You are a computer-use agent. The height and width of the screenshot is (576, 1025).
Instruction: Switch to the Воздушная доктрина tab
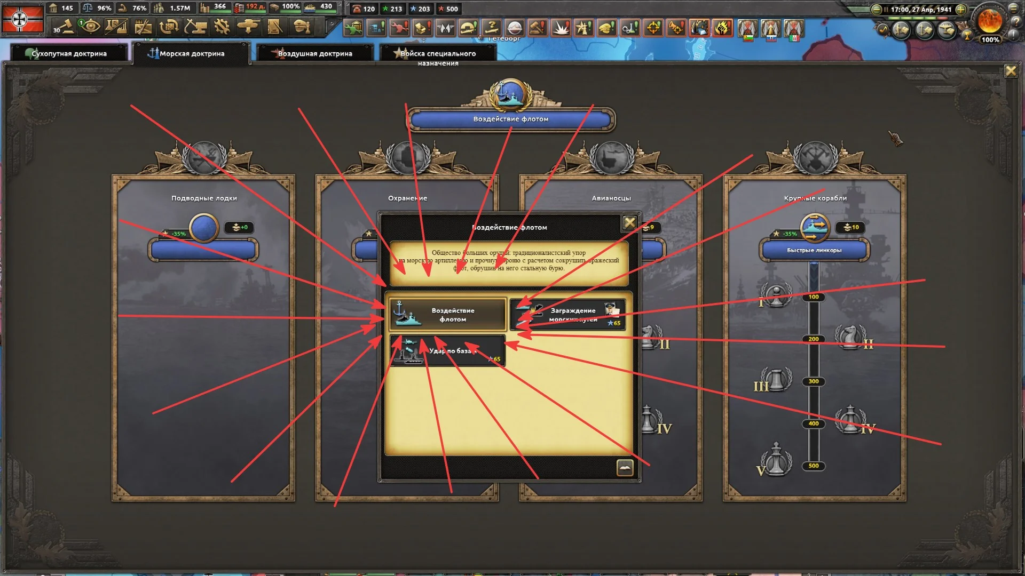click(314, 53)
